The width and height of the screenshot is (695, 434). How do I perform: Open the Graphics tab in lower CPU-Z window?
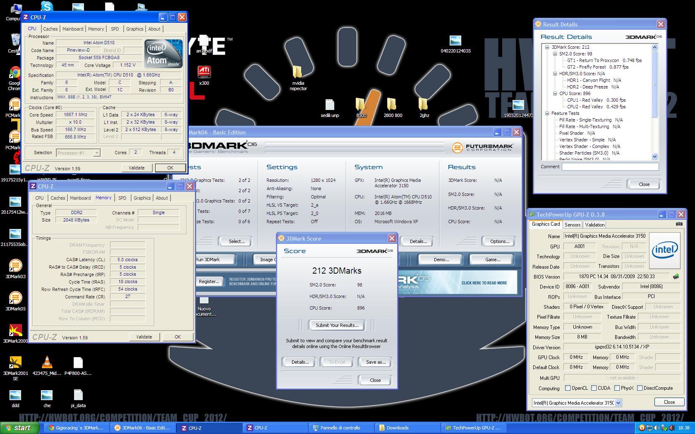point(142,198)
